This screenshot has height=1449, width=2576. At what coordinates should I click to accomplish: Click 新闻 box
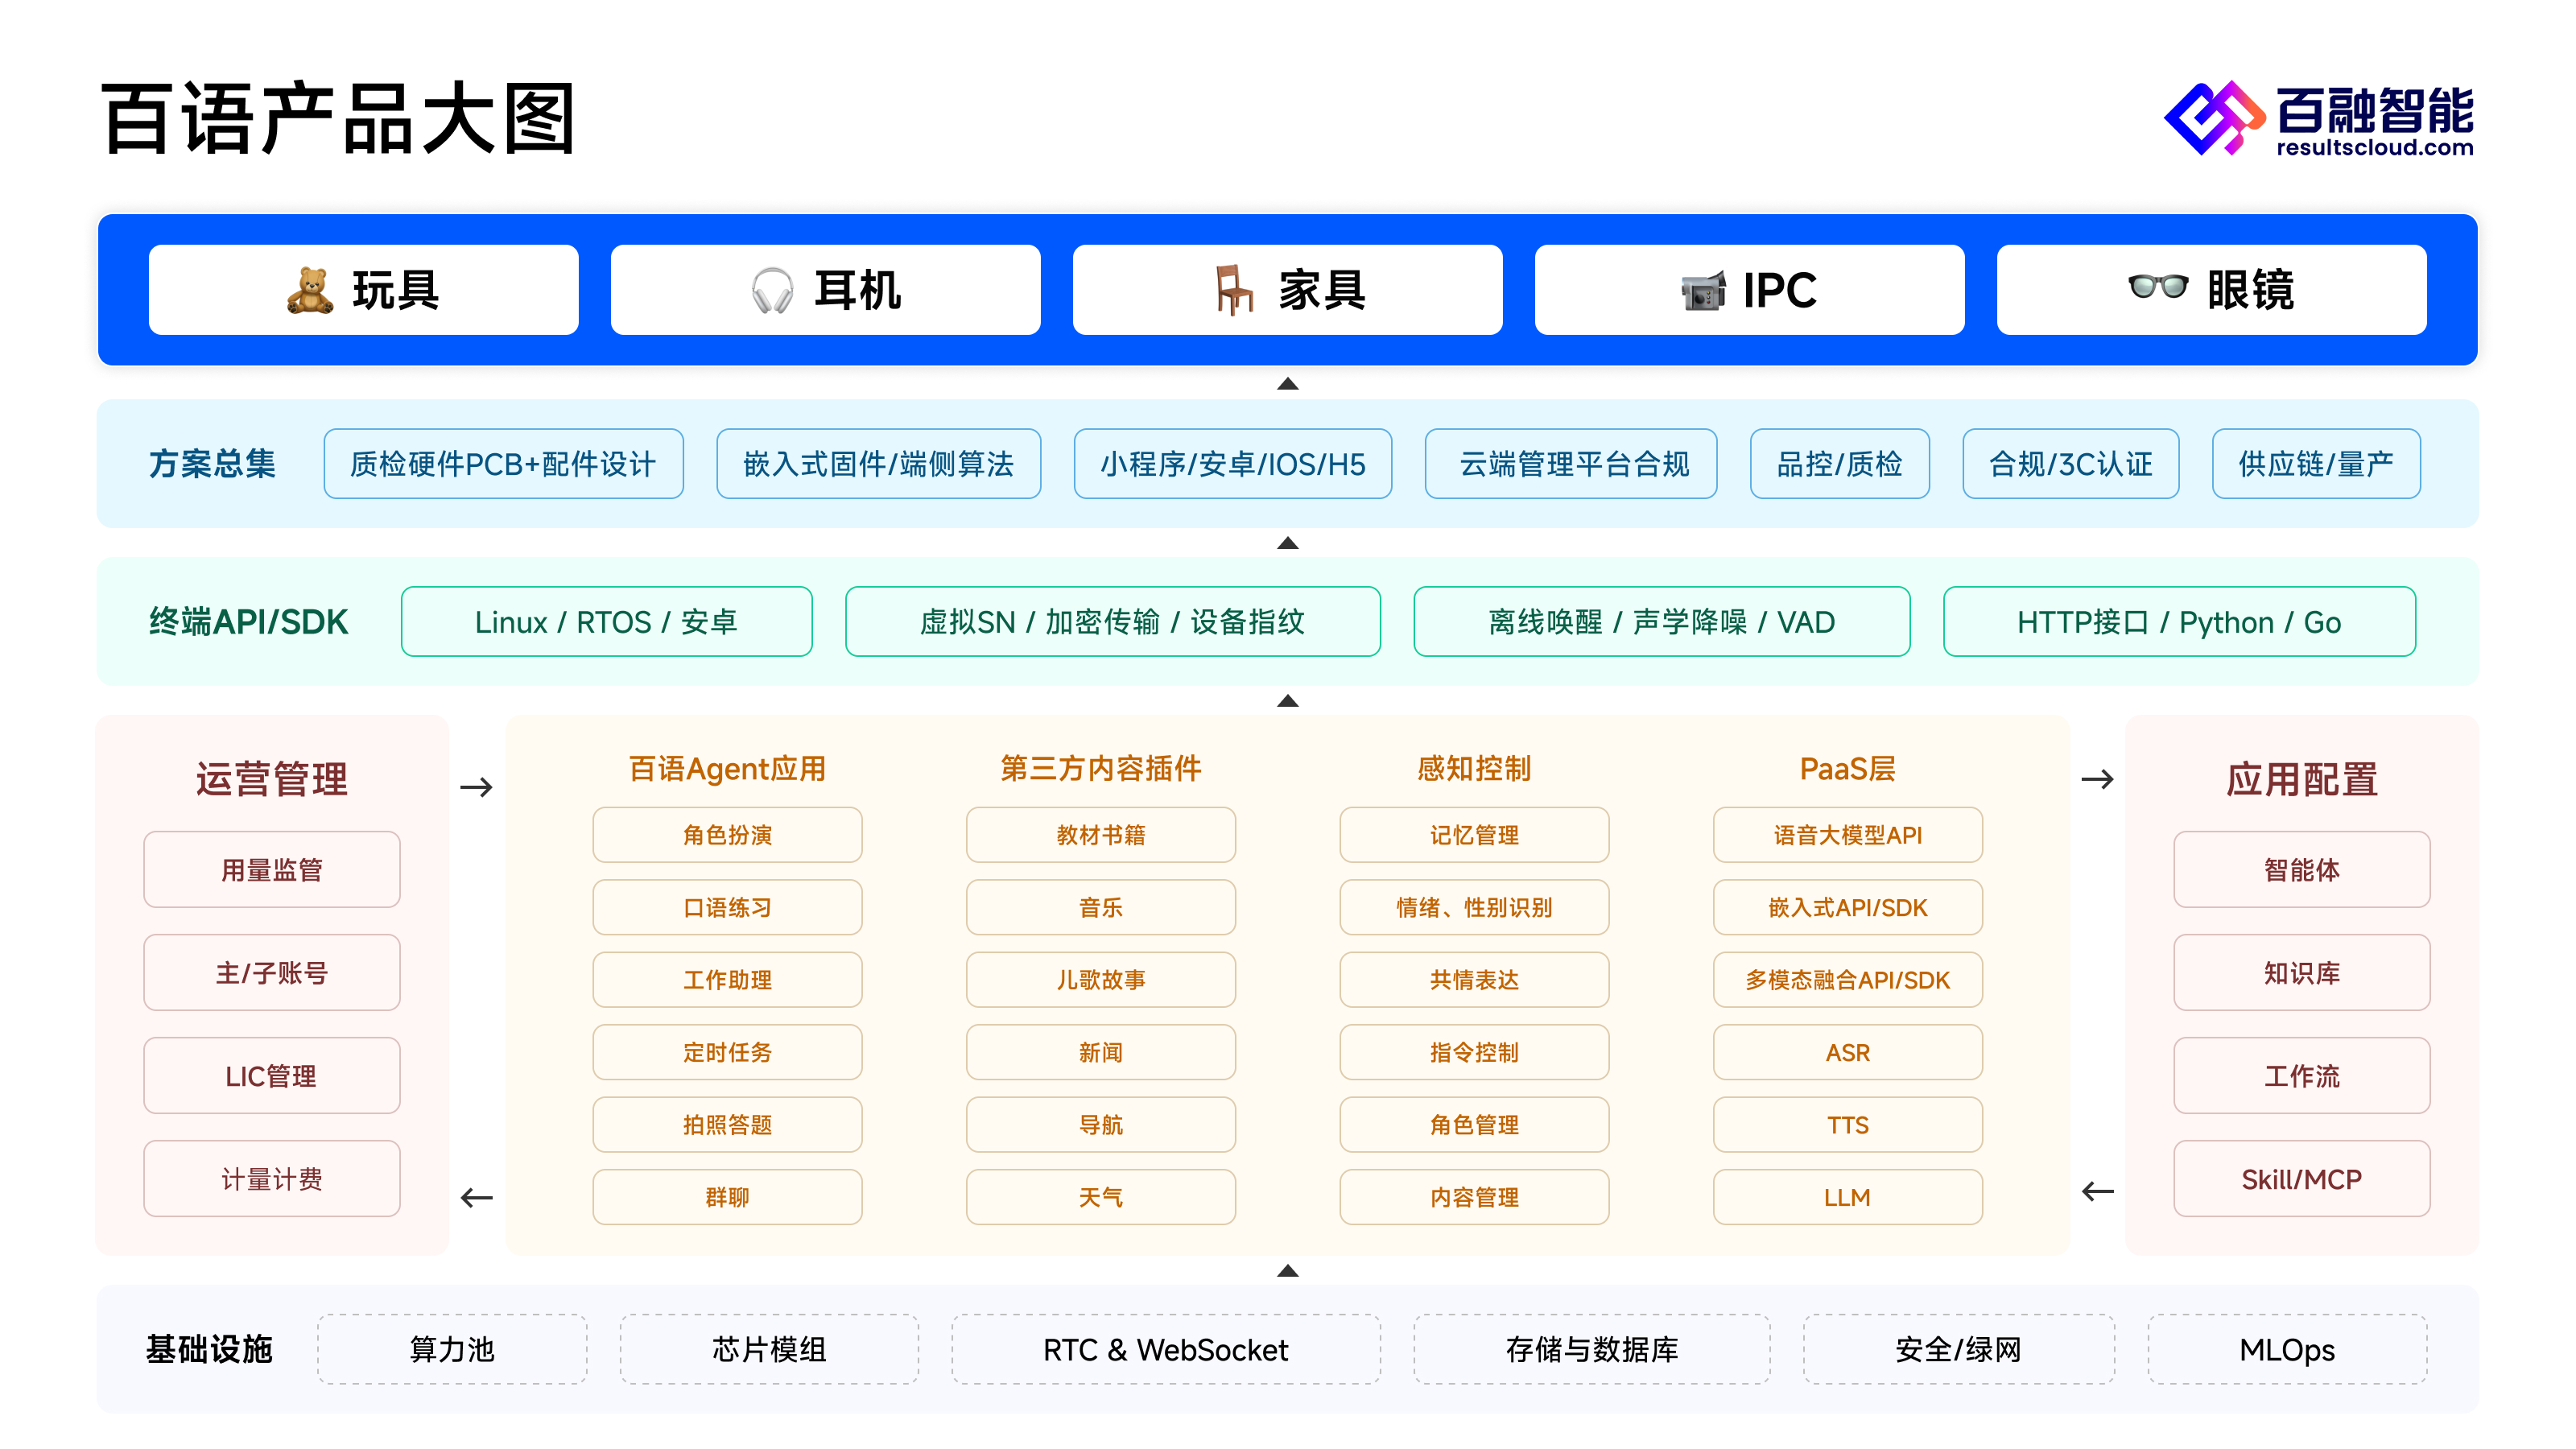(x=1101, y=1052)
